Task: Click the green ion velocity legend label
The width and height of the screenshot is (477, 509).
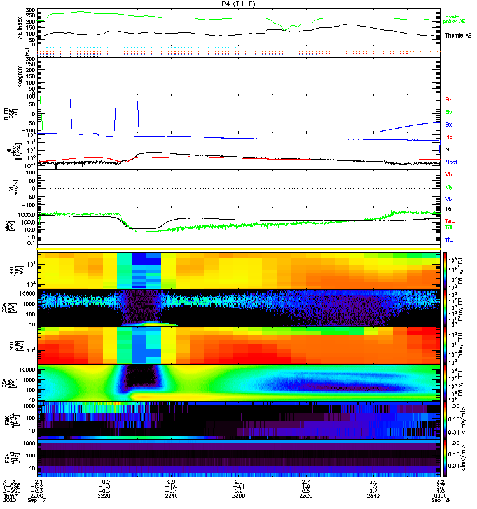Action: (x=449, y=187)
